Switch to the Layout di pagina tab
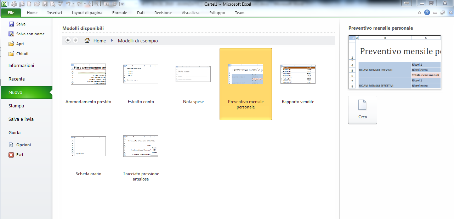The height and width of the screenshot is (219, 454). (87, 13)
